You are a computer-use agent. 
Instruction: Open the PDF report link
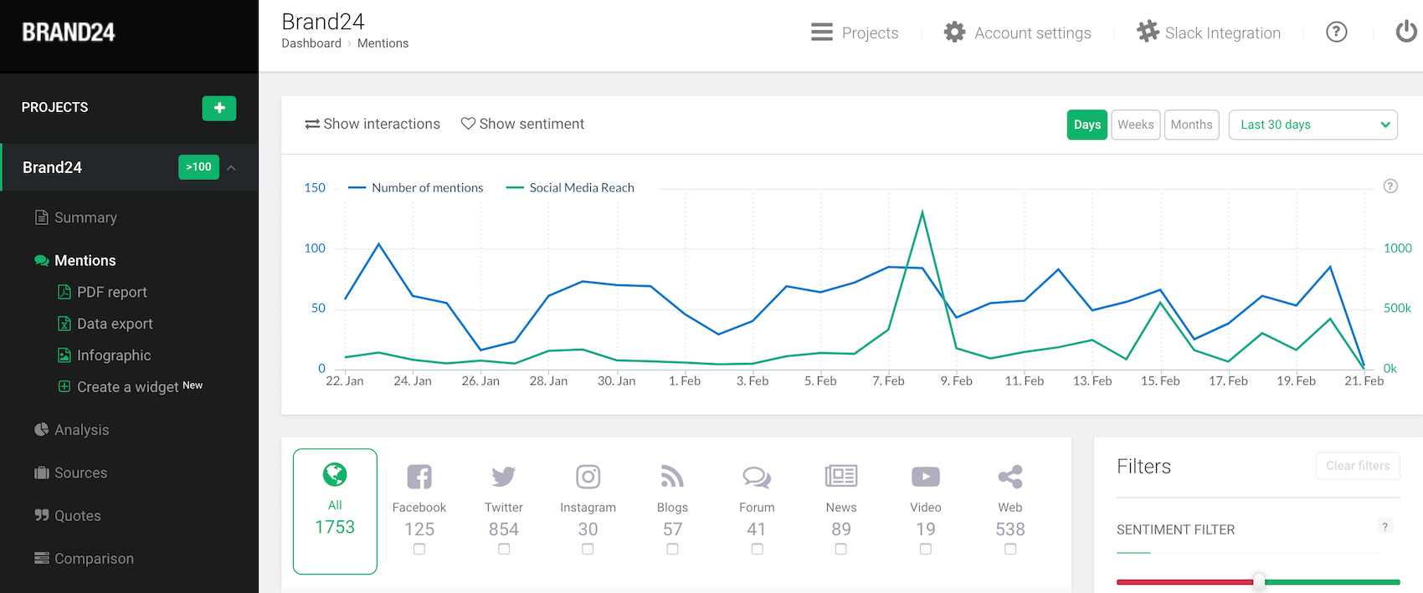(x=112, y=292)
